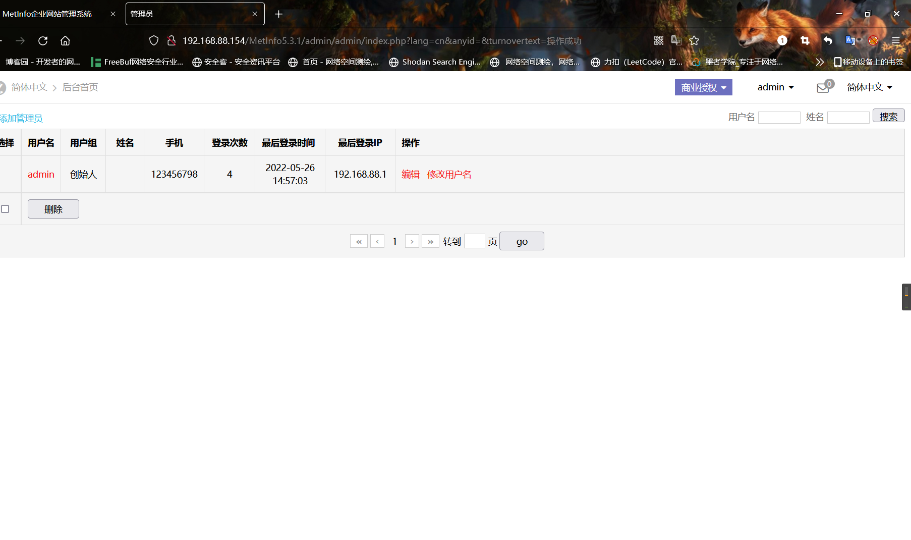The image size is (911, 540).
Task: Click the undo arrow extension icon
Action: (828, 40)
